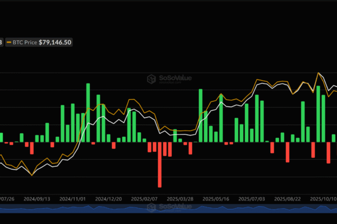The width and height of the screenshot is (337, 224).
Task: Select the 2025/02/07 date axis label
Action: click(x=144, y=199)
